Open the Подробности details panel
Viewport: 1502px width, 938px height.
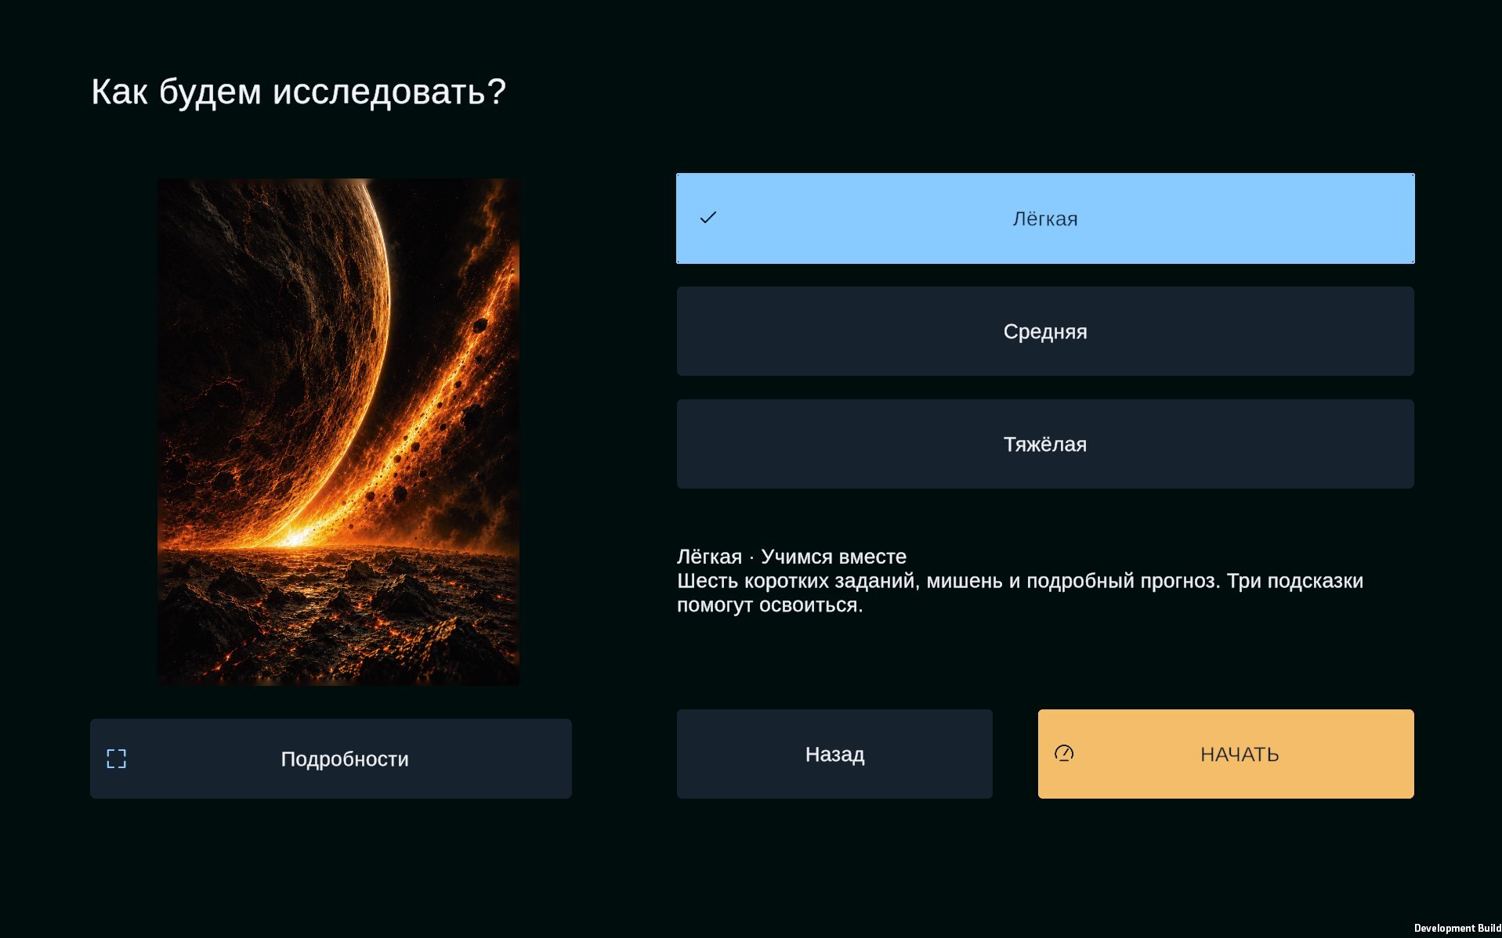331,759
